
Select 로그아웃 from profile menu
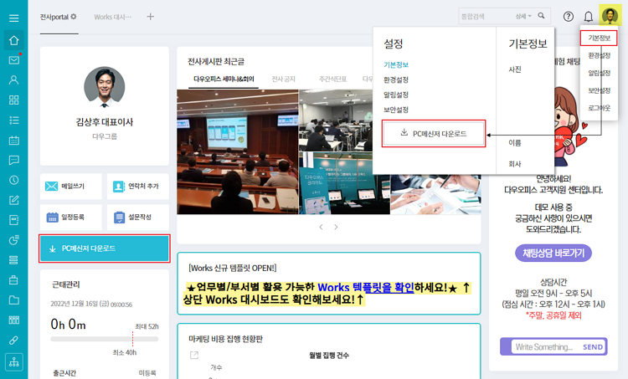(x=599, y=108)
